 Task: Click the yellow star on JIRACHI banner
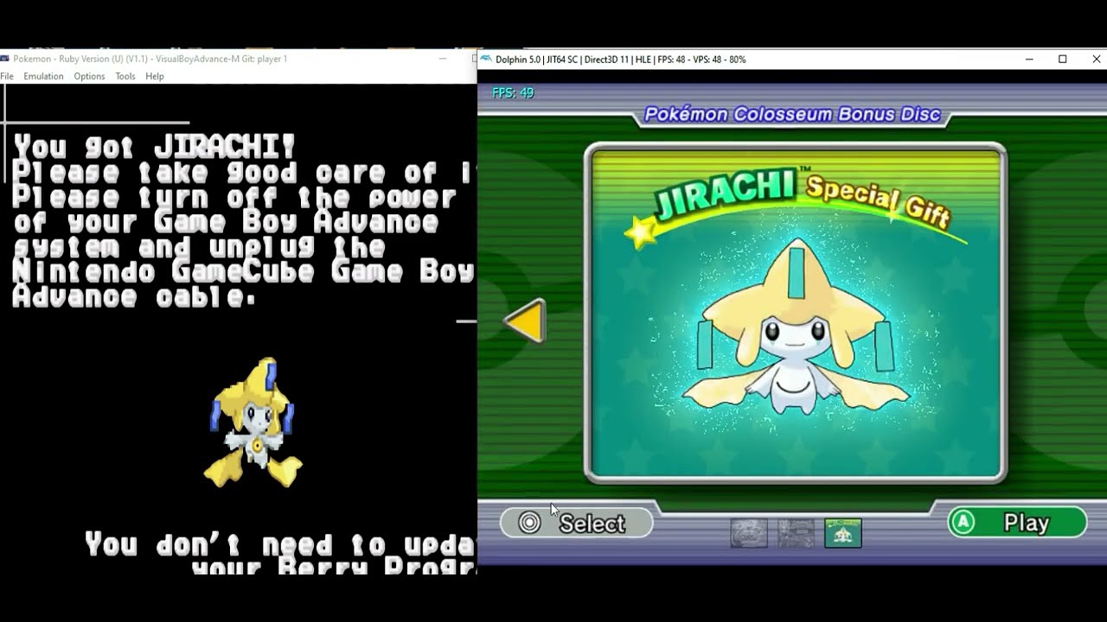(641, 232)
